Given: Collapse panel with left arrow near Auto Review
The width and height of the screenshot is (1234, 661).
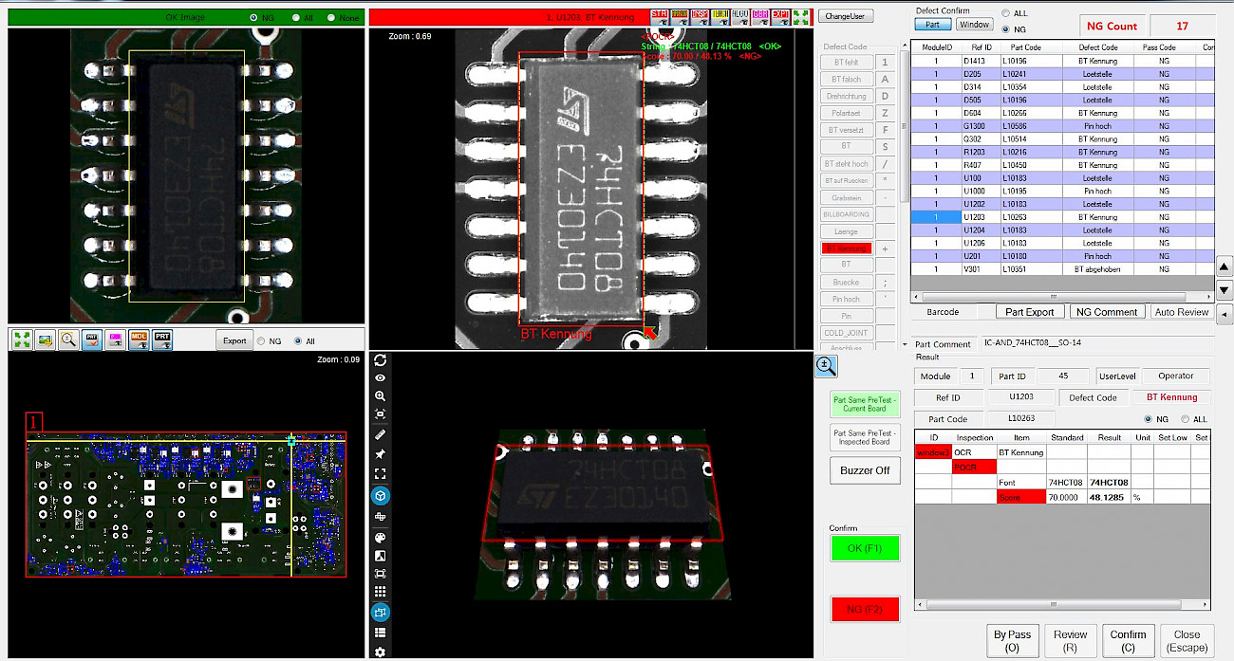Looking at the screenshot, I should [1225, 313].
